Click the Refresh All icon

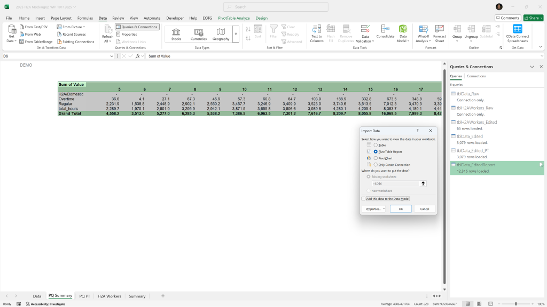pyautogui.click(x=108, y=30)
